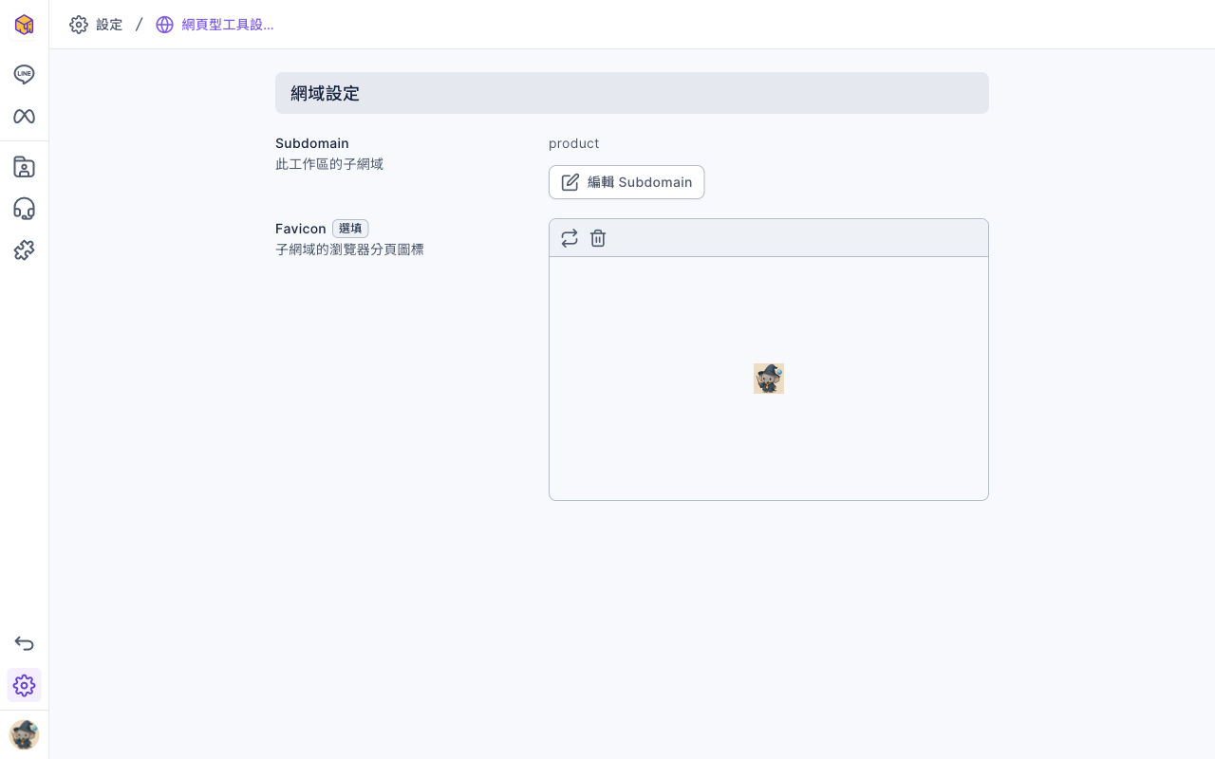
Task: Click the 子網域的瀏覽器分頁圖標 description
Action: (x=349, y=250)
